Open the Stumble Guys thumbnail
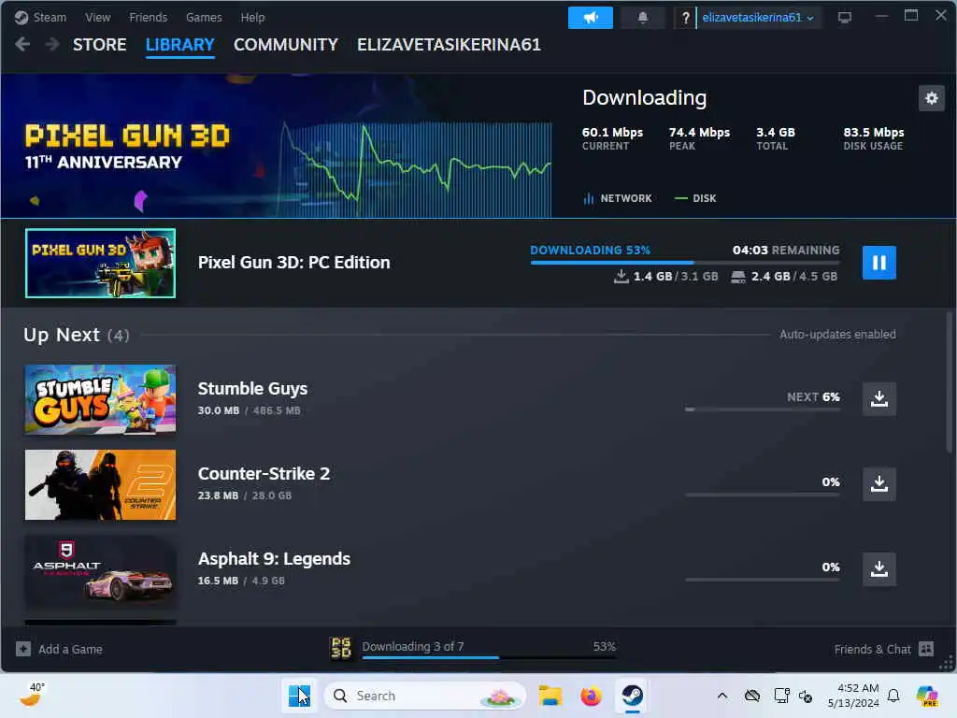Screen dimensions: 957x718 click(101, 399)
